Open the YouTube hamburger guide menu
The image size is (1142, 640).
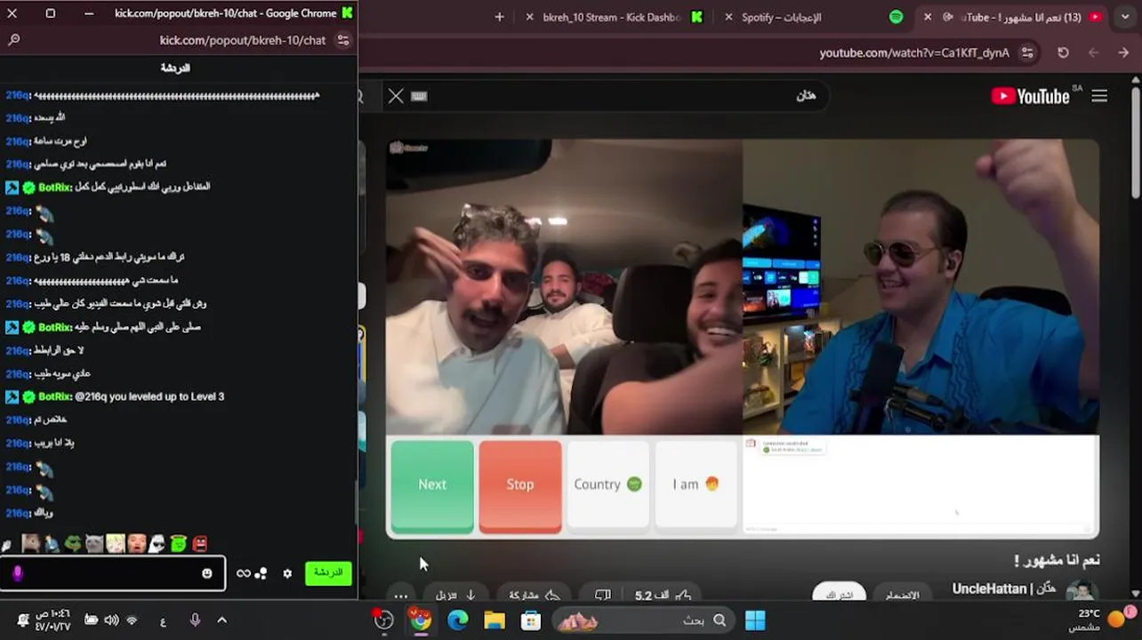coord(1099,96)
